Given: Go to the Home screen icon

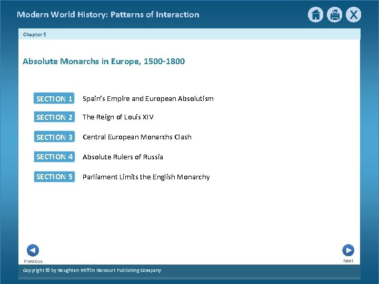Looking at the screenshot, I should click(x=315, y=15).
